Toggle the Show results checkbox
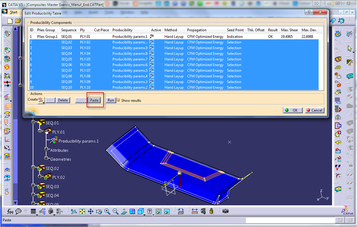Image resolution: width=357 pixels, height=227 pixels. click(118, 100)
